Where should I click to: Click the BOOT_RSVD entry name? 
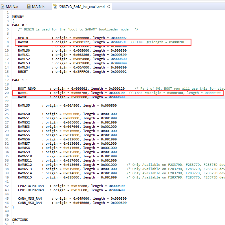27,89
